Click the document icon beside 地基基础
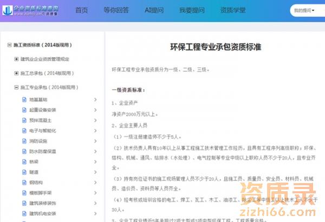Image resolution: width=325 pixels, height=222 pixels. pos(24,100)
